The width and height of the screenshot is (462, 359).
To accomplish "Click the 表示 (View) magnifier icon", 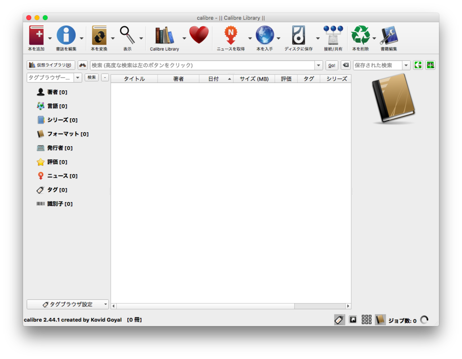I will click(x=127, y=35).
